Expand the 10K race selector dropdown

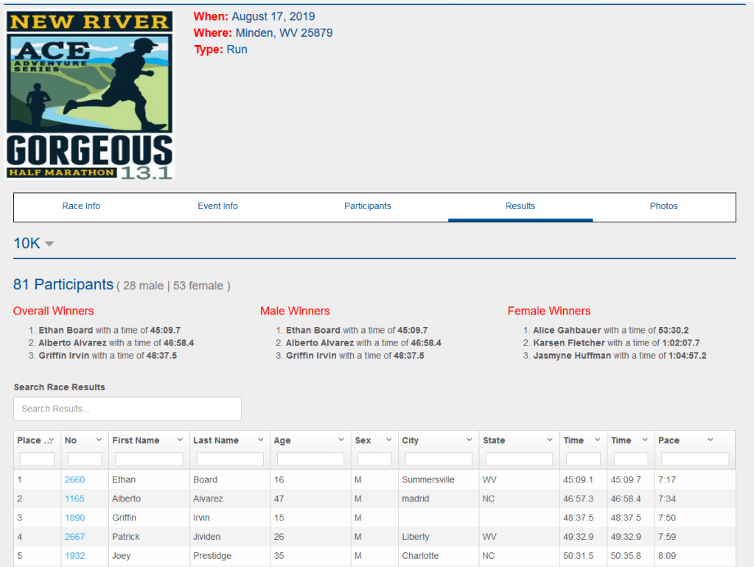(x=49, y=244)
